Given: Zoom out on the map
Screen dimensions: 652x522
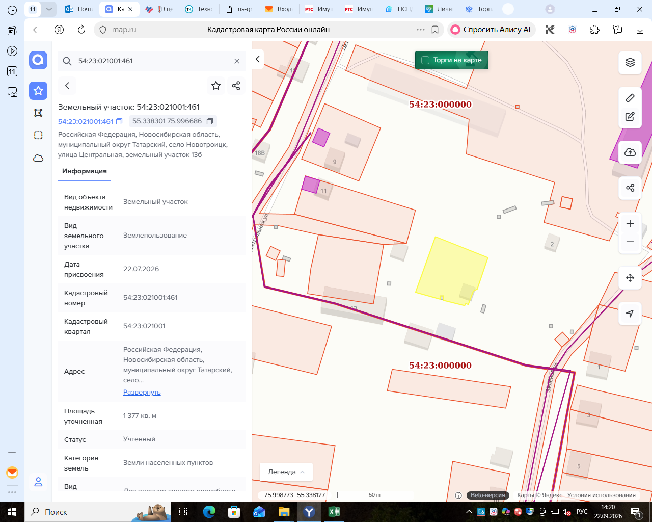Looking at the screenshot, I should click(x=630, y=242).
